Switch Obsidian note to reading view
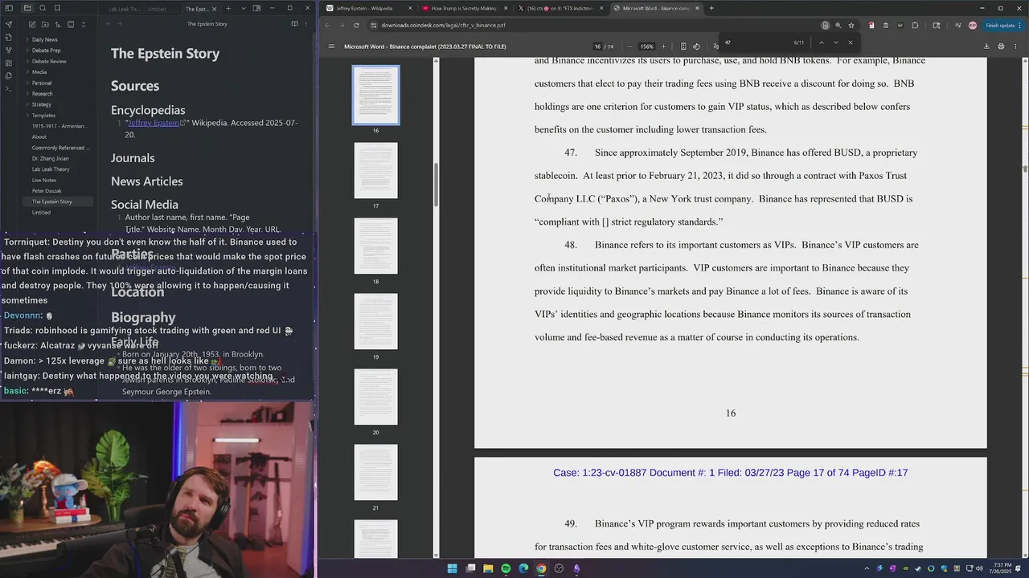Image resolution: width=1029 pixels, height=578 pixels. 294,24
